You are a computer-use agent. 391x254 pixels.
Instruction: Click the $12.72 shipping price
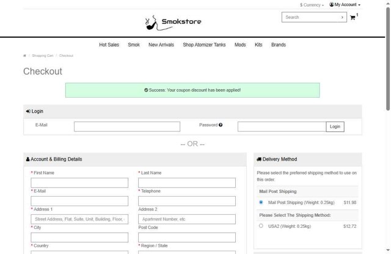[350, 227]
